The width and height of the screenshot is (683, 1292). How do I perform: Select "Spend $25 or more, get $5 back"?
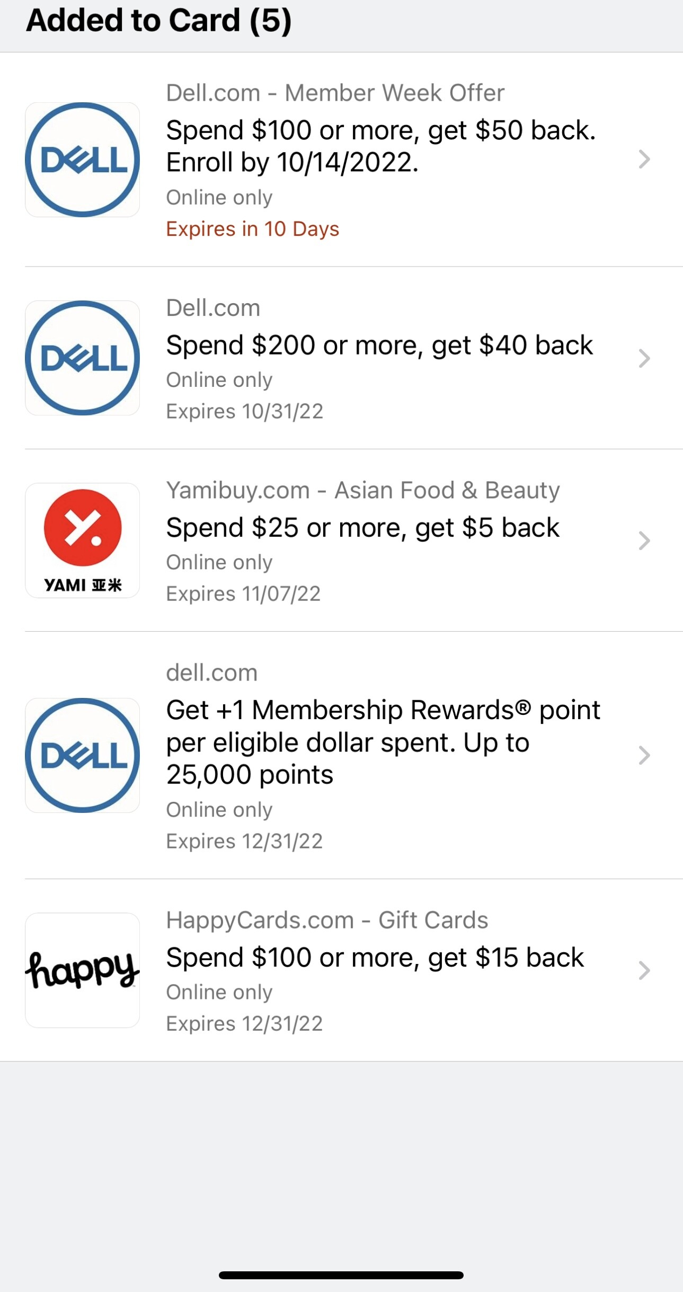point(362,528)
